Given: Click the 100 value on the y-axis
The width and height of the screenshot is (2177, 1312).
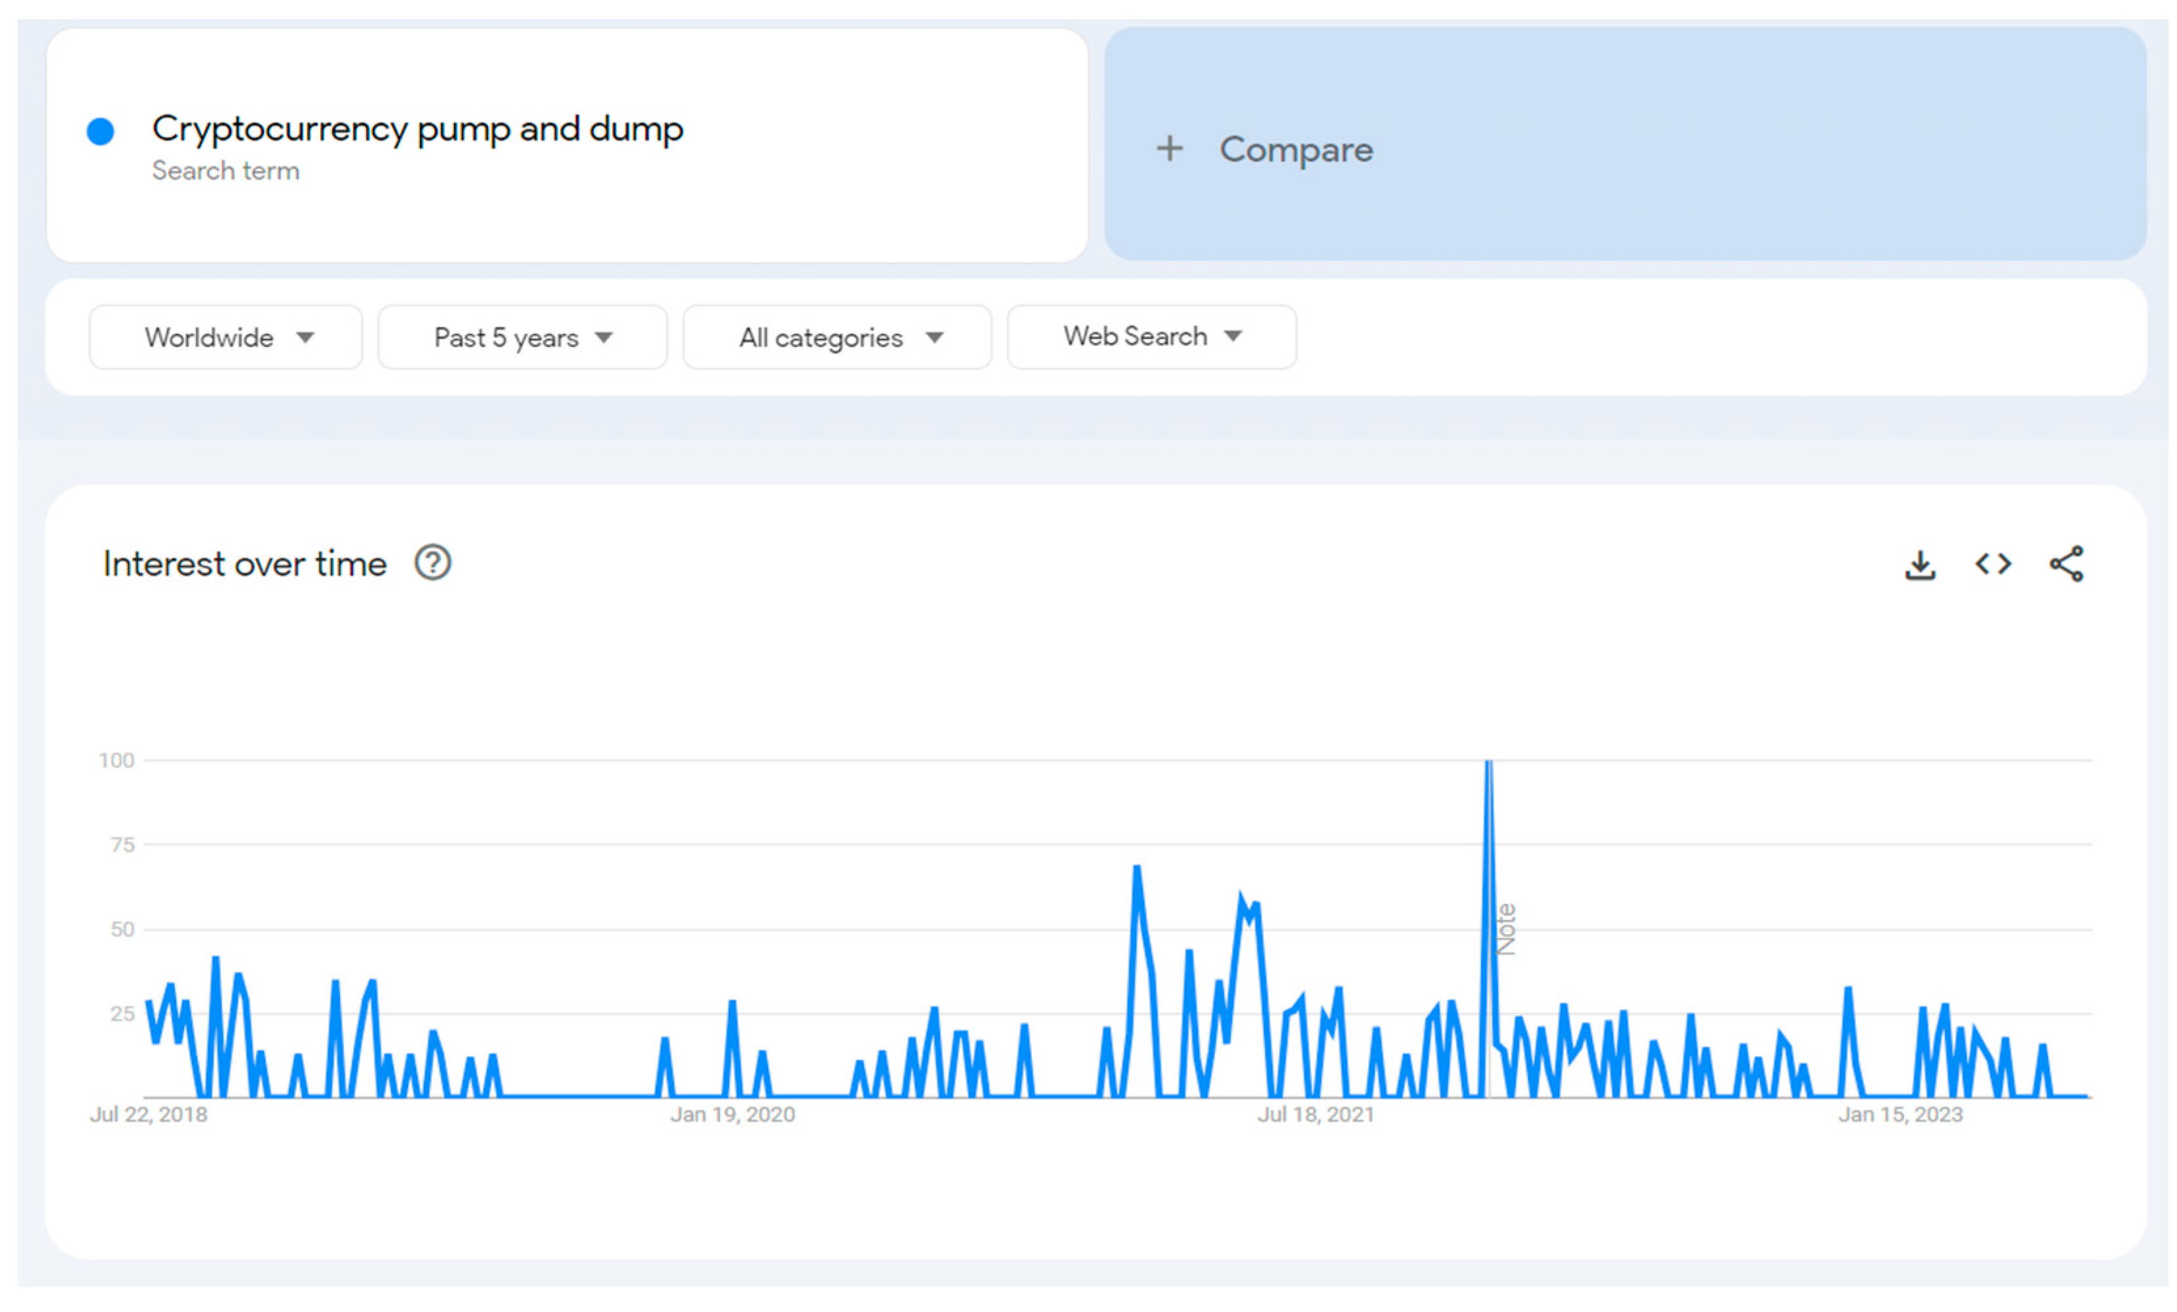Looking at the screenshot, I should pos(117,760).
